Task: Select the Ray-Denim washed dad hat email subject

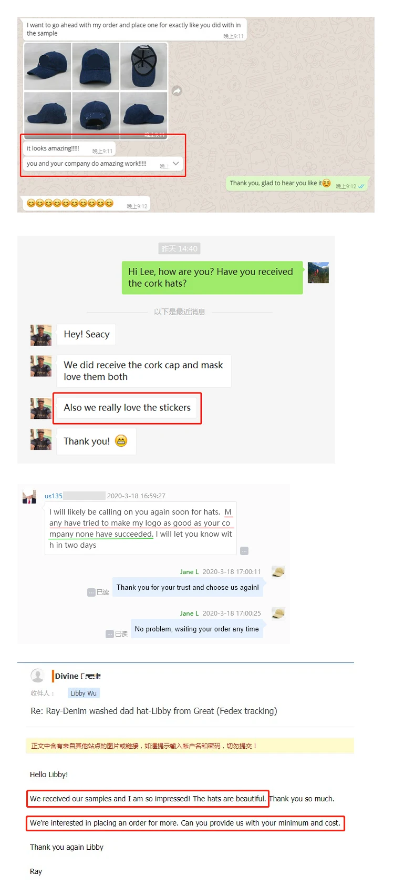Action: [x=154, y=711]
